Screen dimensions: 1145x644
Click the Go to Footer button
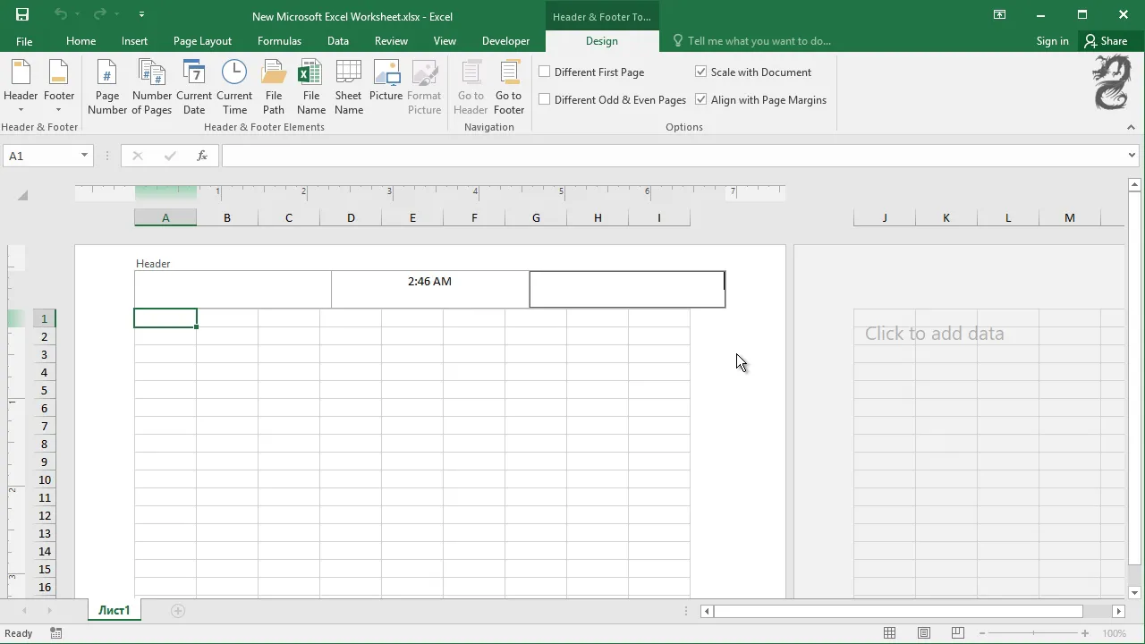point(509,88)
